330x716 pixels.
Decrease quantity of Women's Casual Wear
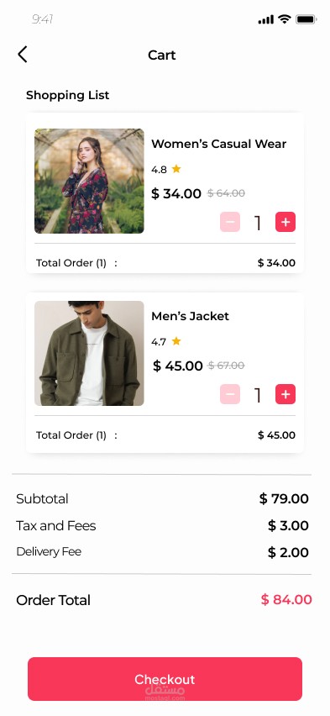[x=230, y=223]
